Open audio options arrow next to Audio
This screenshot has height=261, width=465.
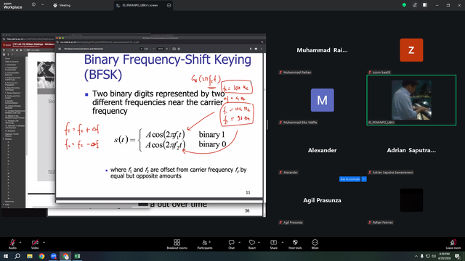pyautogui.click(x=20, y=242)
